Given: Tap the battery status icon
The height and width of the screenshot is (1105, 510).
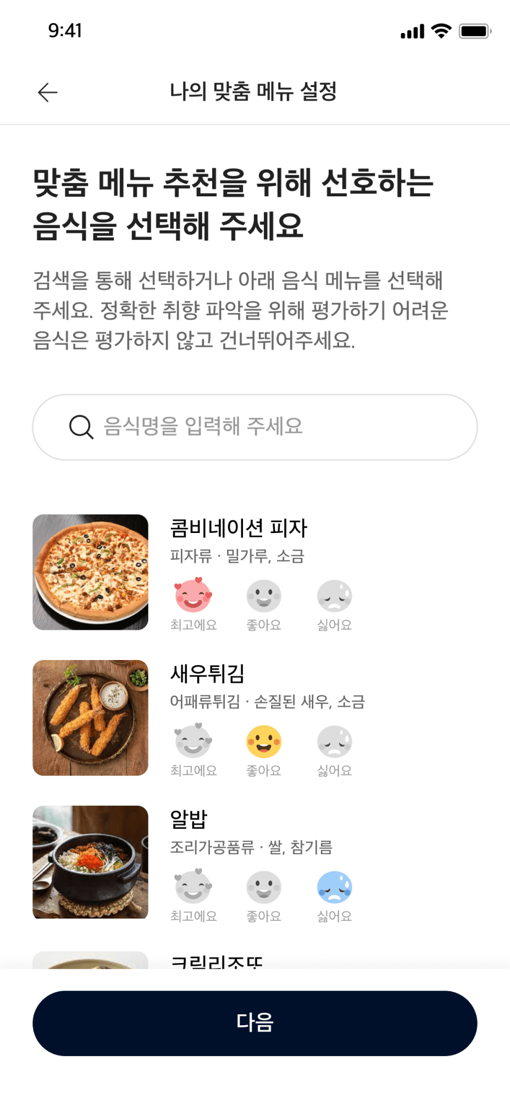Looking at the screenshot, I should [x=475, y=31].
